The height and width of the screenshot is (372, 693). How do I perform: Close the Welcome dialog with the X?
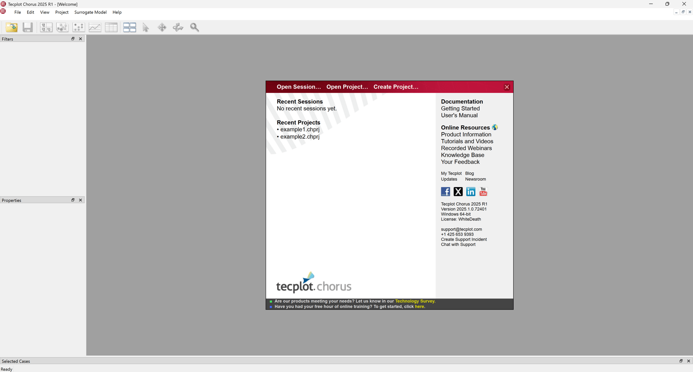coord(507,87)
